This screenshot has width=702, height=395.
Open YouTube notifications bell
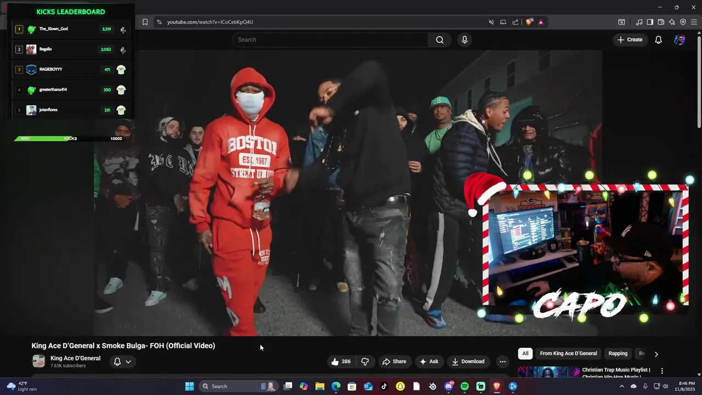[x=659, y=39]
